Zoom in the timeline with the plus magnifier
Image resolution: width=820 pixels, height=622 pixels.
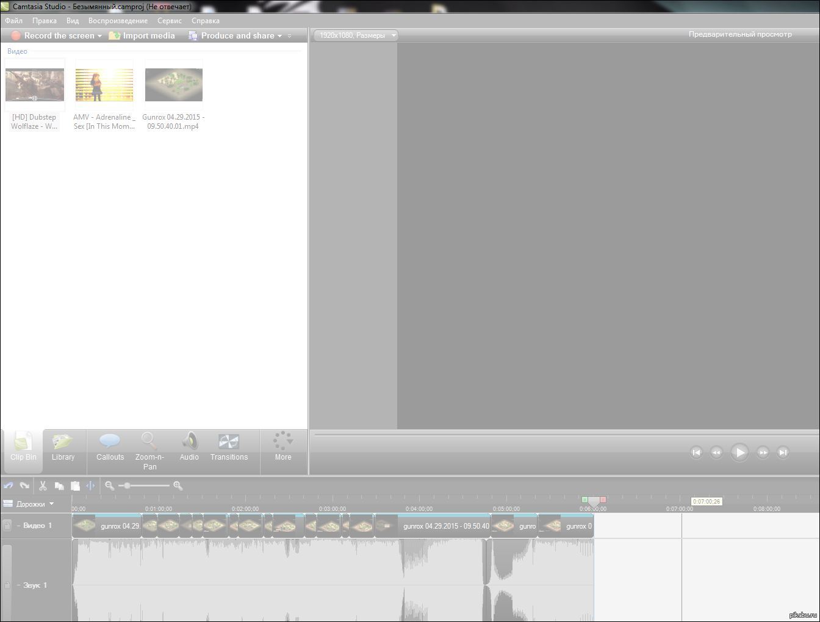tap(178, 486)
